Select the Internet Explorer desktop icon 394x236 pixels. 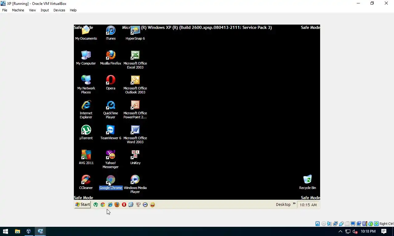[86, 109]
